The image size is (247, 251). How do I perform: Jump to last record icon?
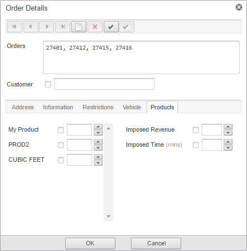[63, 27]
